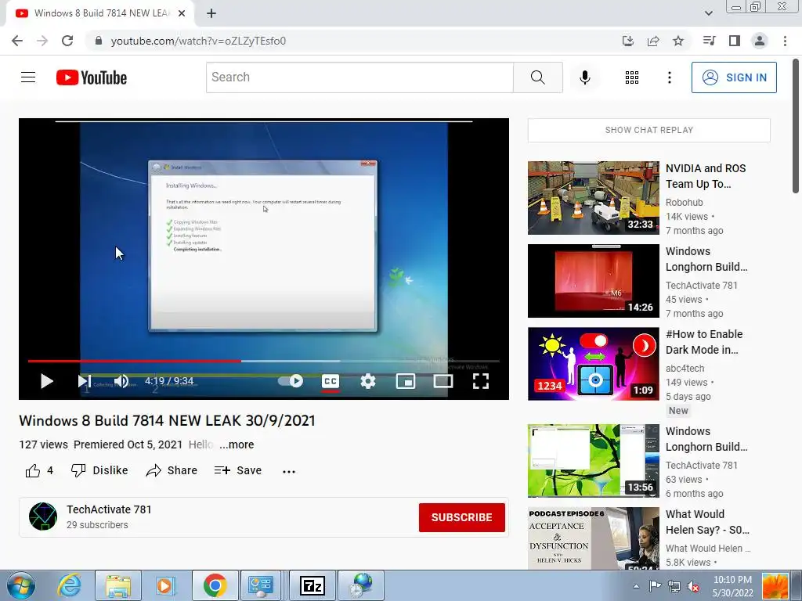Image resolution: width=802 pixels, height=601 pixels.
Task: Open the player settings gear
Action: (368, 381)
